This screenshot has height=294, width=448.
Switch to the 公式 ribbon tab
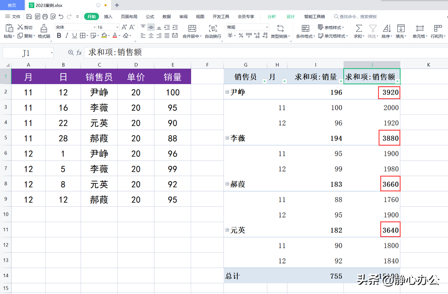(150, 16)
